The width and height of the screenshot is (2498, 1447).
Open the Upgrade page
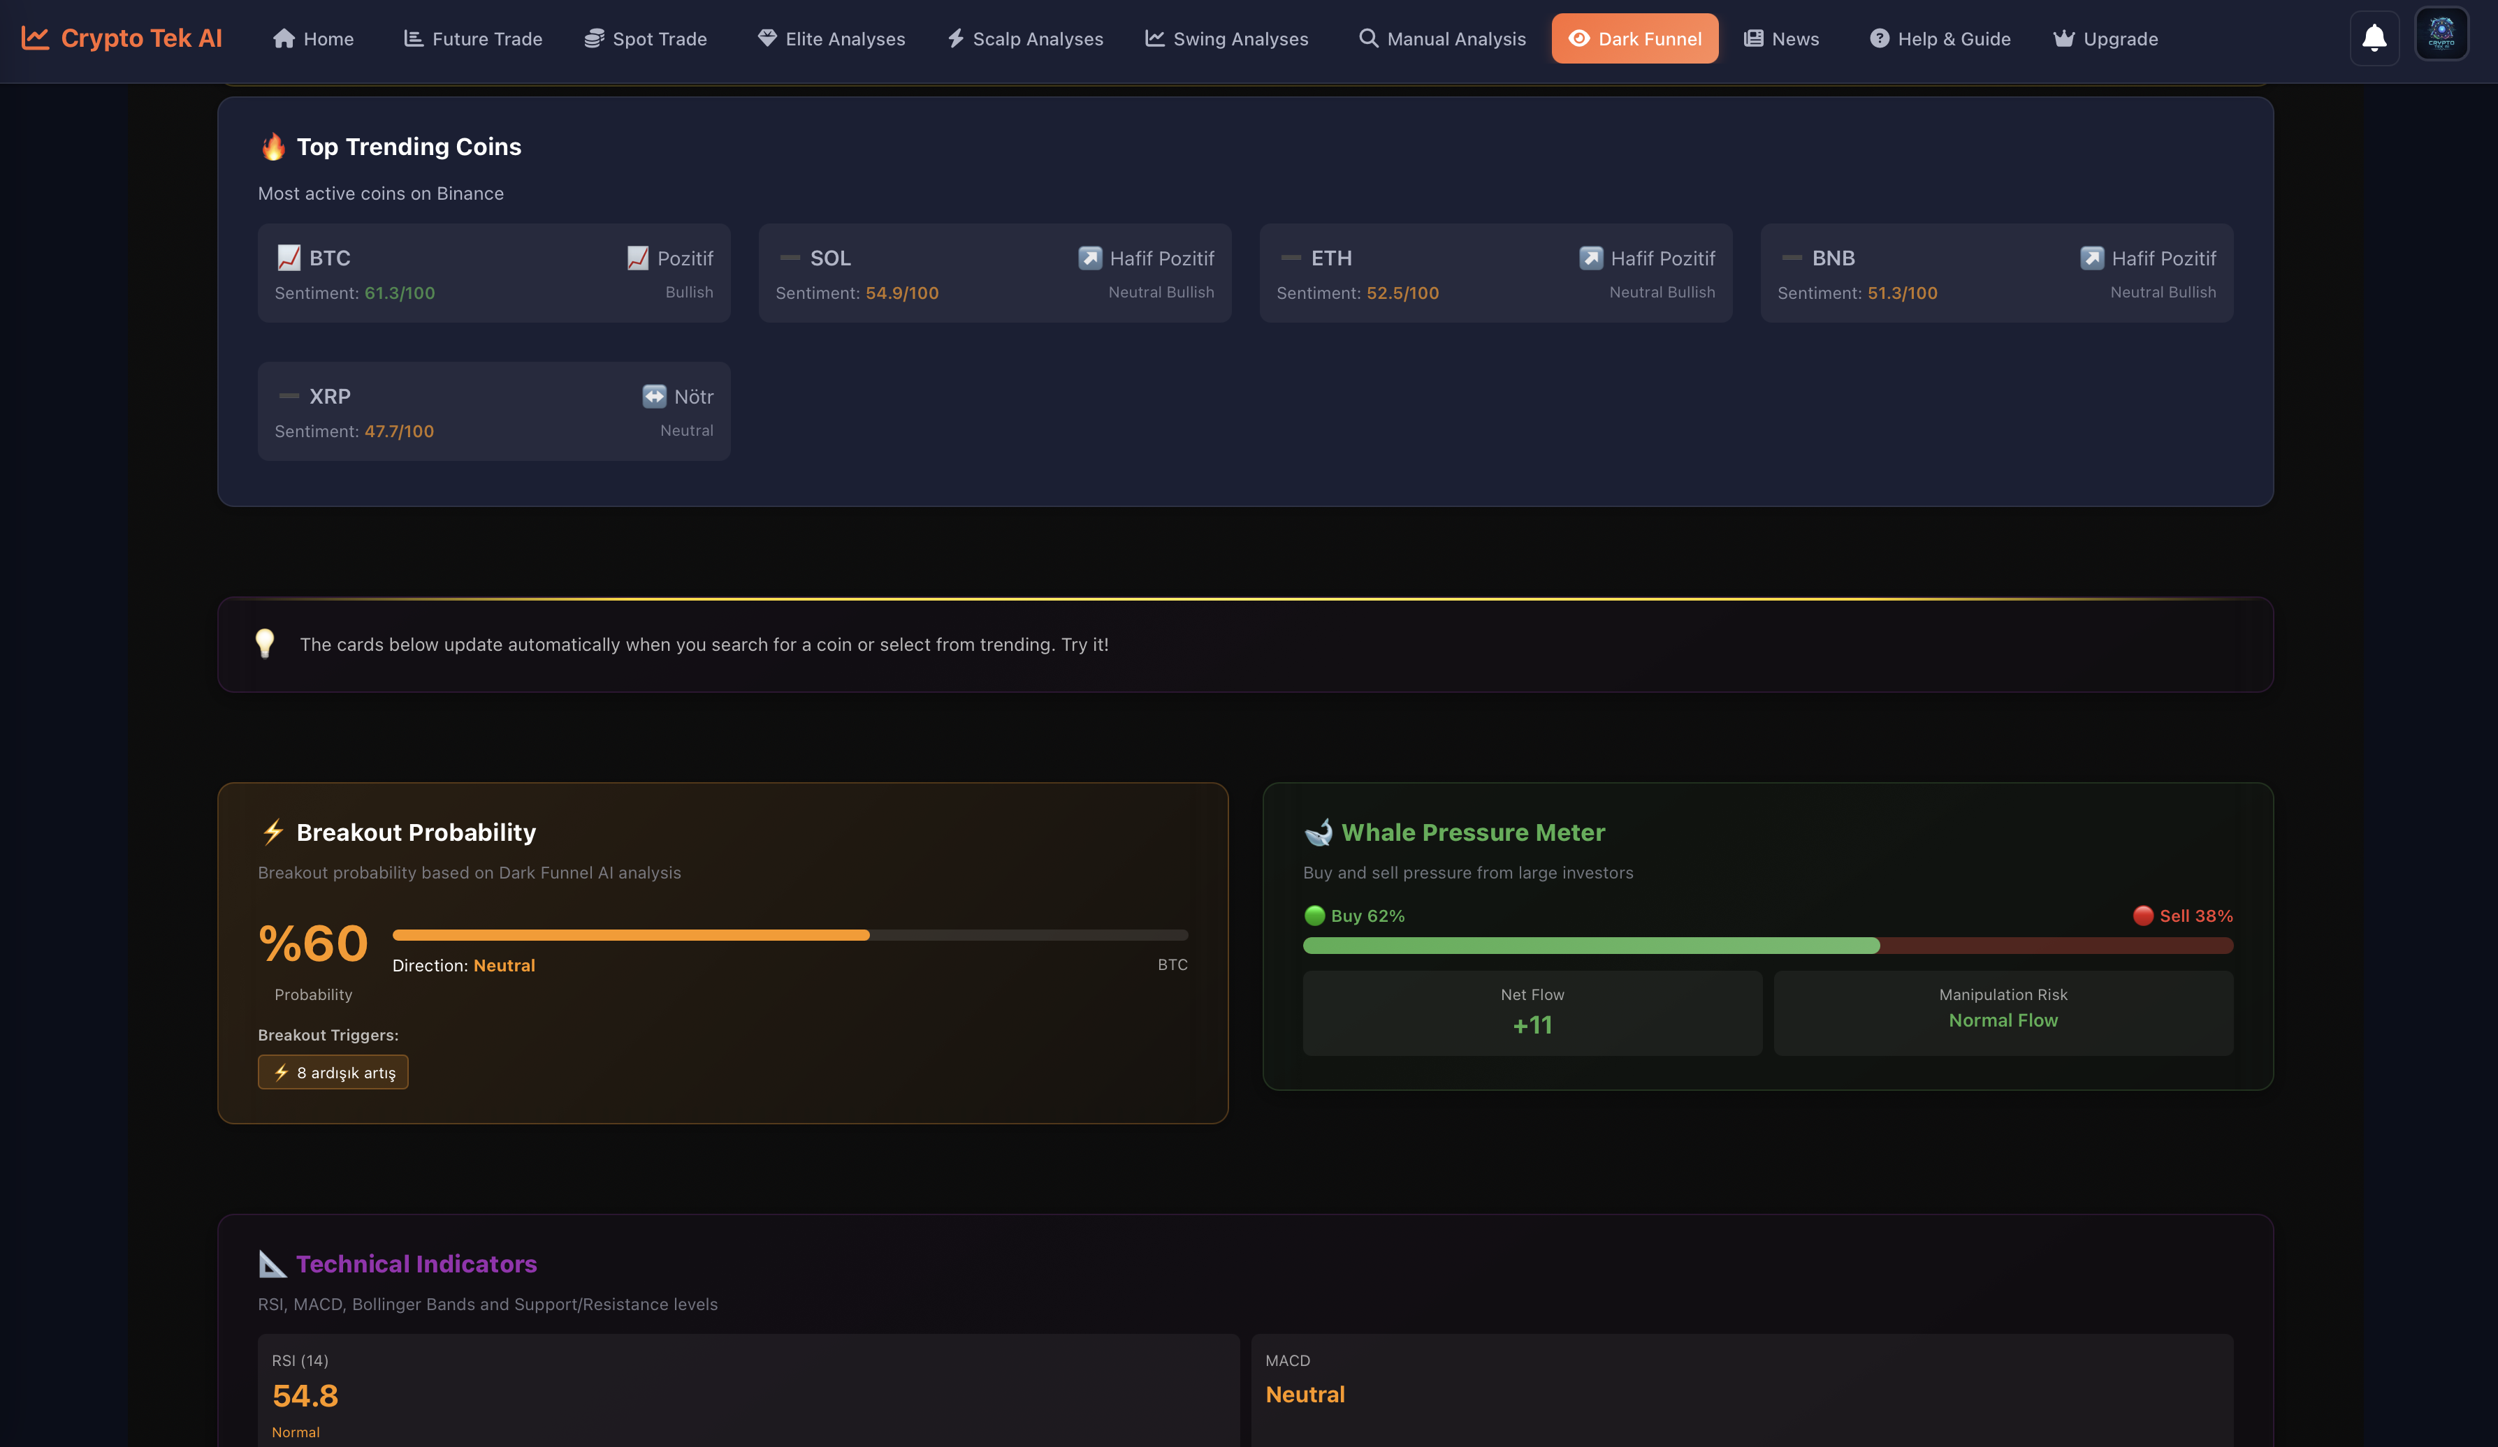[x=2105, y=38]
